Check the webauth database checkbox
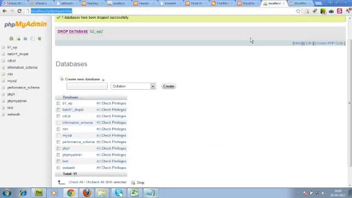The image size is (352, 198). [x=58, y=168]
